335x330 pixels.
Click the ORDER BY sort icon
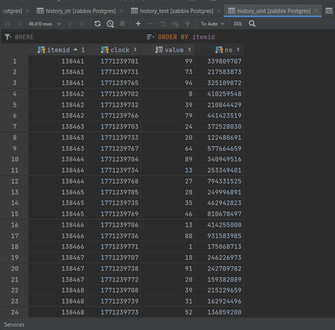[x=151, y=37]
